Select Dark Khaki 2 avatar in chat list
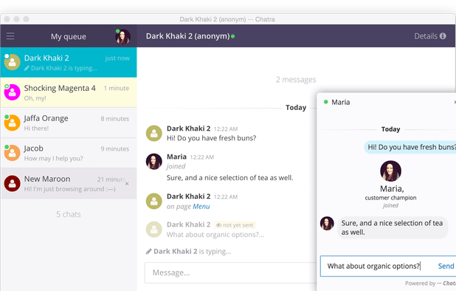Screen dimensions: 456x291 pos(13,62)
